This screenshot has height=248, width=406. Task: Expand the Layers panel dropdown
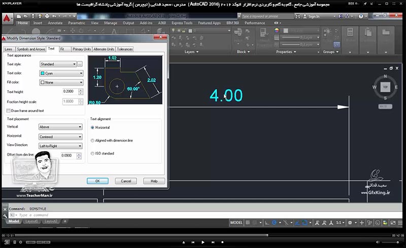(x=192, y=52)
